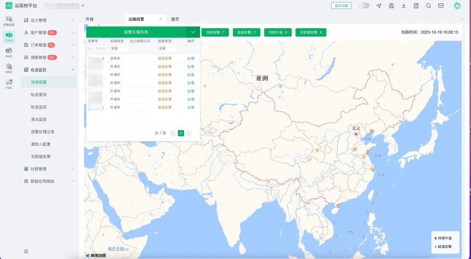Screen dimensions: 471x259
Task: Click the badge ribbon icon in header
Action: 391,6
